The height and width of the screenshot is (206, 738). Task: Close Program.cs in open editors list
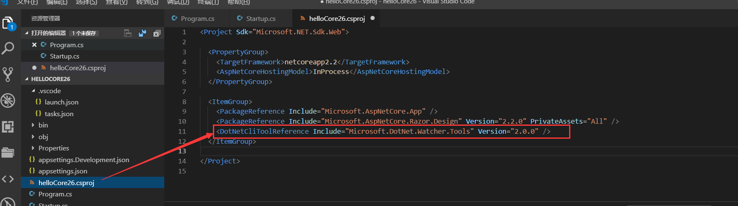coord(34,45)
